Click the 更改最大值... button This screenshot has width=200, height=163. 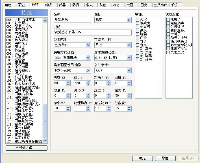click(x=27, y=148)
